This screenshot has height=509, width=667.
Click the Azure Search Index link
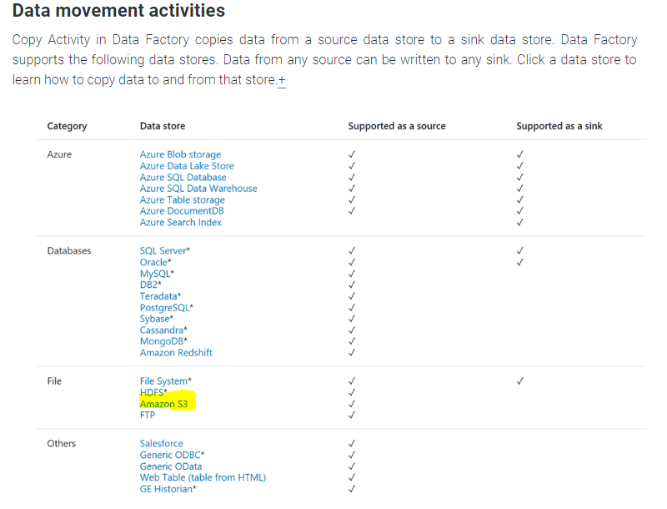180,222
